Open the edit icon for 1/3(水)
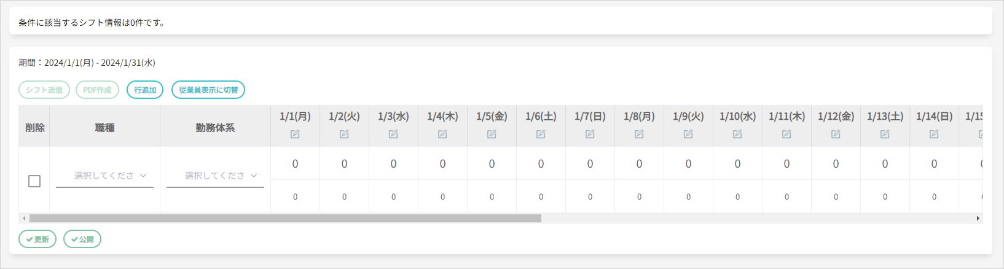Image resolution: width=1004 pixels, height=269 pixels. [393, 134]
